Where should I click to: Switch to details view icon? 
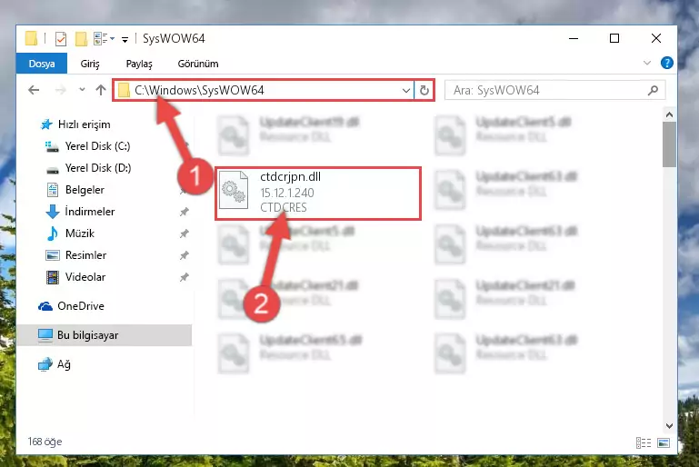644,443
